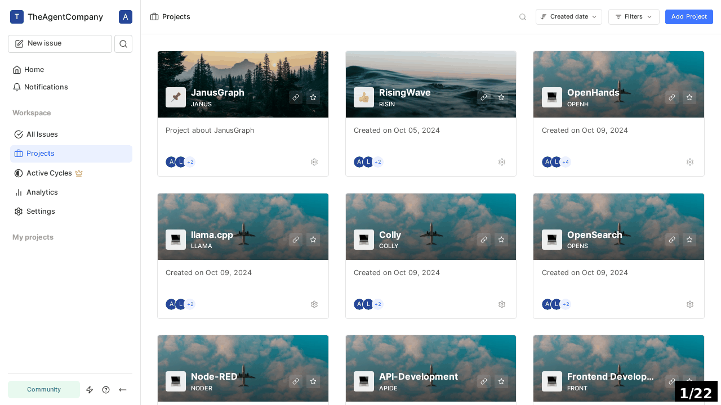The width and height of the screenshot is (721, 405).
Task: Click the New issue button
Action: (x=60, y=44)
